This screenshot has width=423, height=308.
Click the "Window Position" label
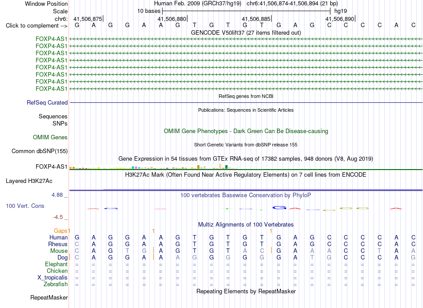(46, 4)
